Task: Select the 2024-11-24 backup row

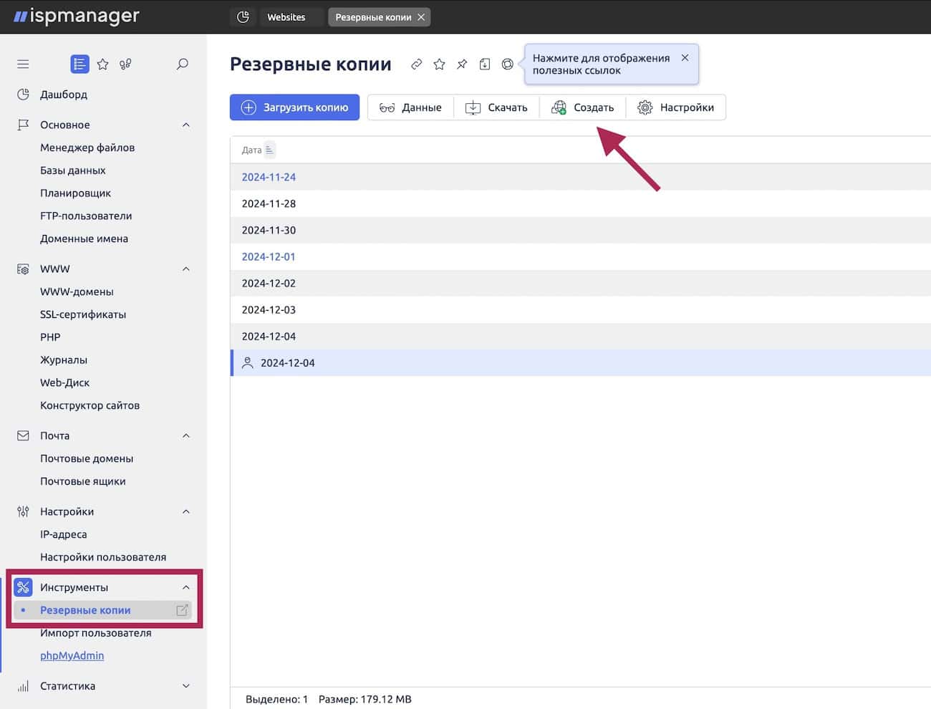Action: click(580, 177)
